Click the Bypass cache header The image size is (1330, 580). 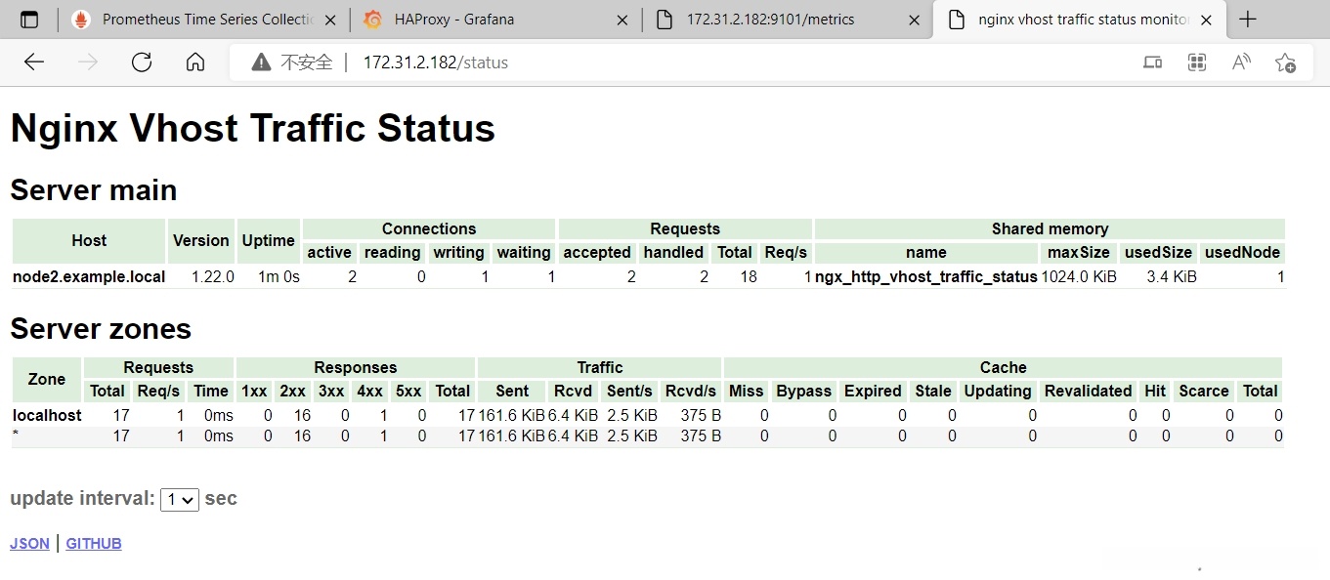coord(804,391)
